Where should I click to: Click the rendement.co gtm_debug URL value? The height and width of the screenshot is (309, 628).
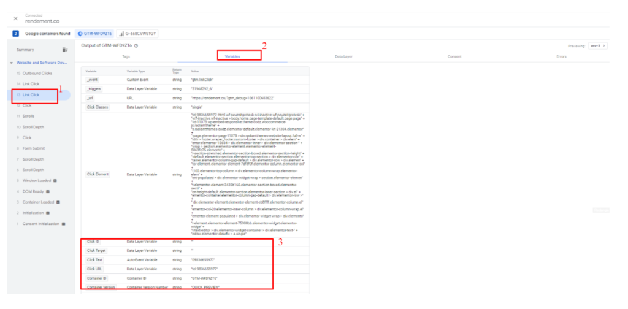[x=232, y=98]
